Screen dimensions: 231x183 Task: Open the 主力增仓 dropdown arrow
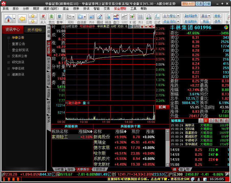click(178, 16)
